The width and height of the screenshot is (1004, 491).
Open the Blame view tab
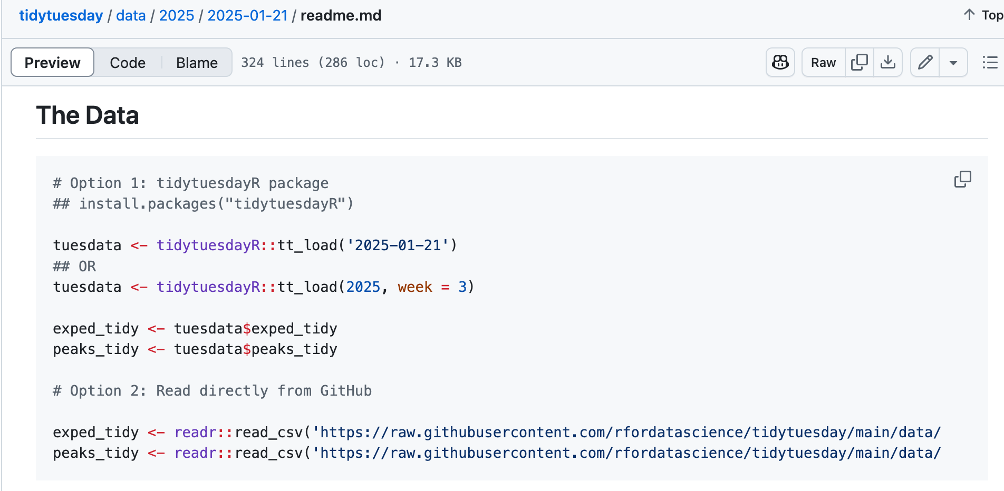[197, 63]
